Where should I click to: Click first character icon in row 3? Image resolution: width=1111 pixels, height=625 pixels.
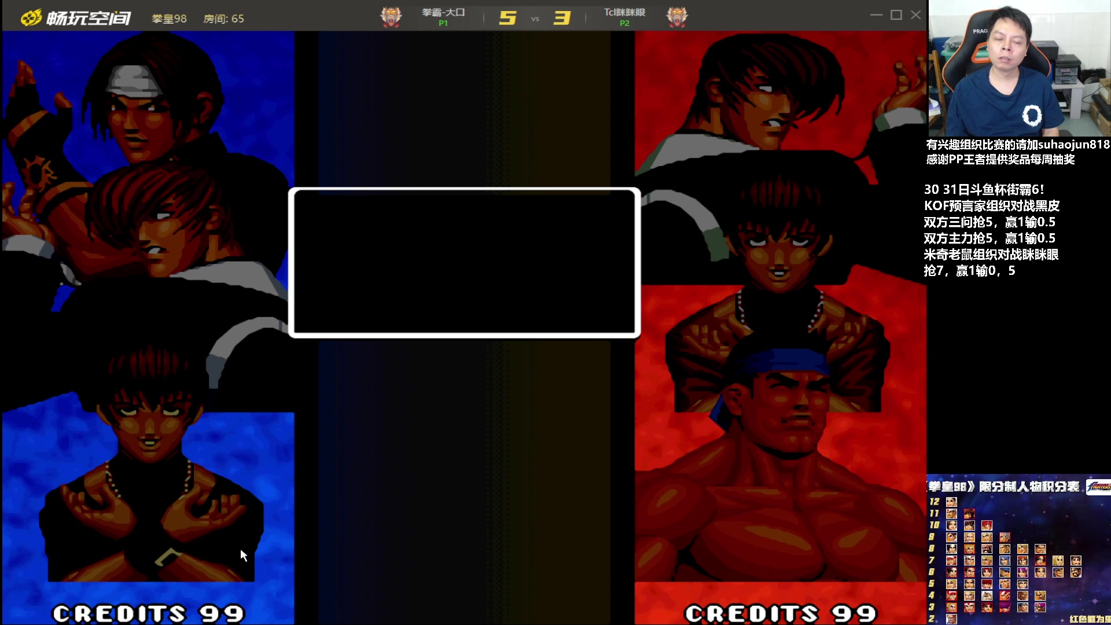952,608
